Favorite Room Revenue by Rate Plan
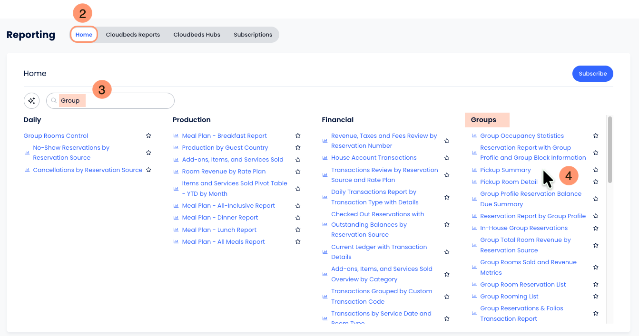The image size is (639, 336). [298, 172]
